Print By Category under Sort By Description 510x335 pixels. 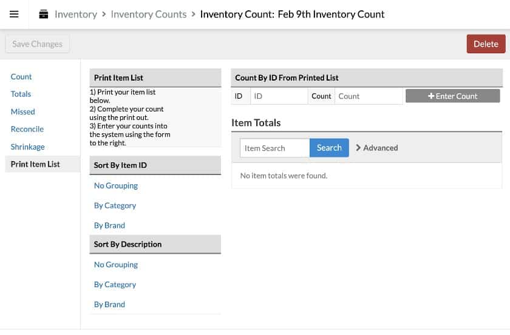115,285
